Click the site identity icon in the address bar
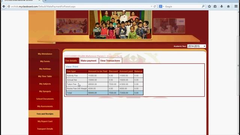 tap(9, 6)
